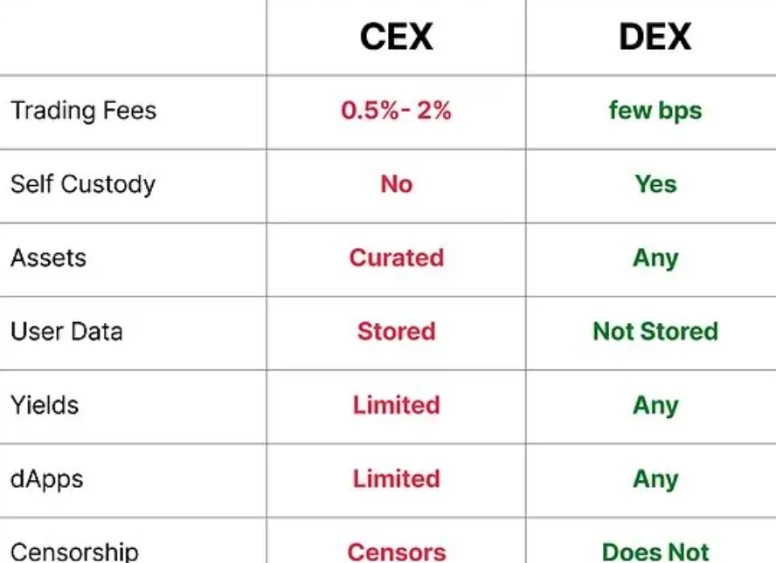The image size is (776, 563).
Task: Click the Censors cell
Action: [397, 553]
